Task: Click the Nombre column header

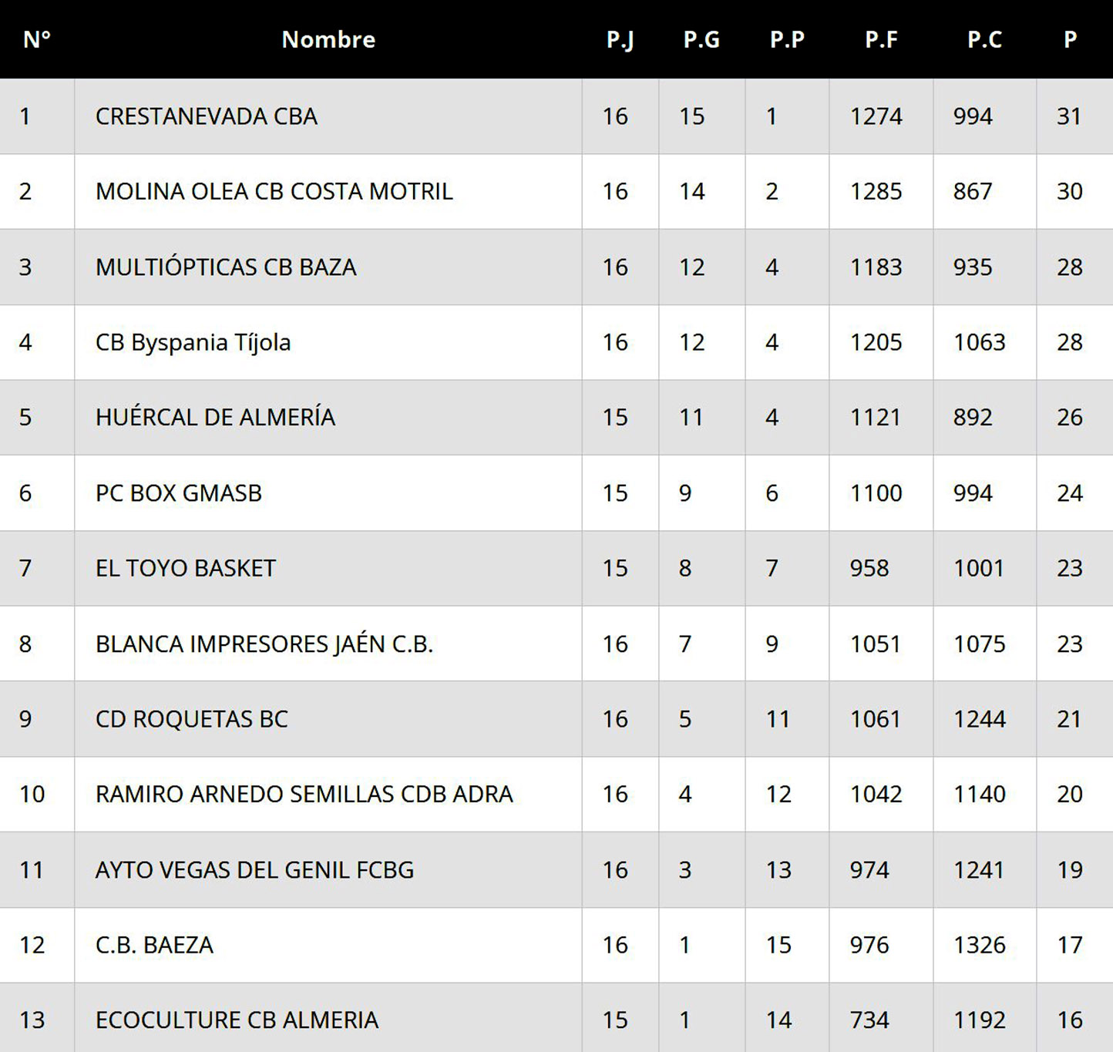Action: click(328, 39)
